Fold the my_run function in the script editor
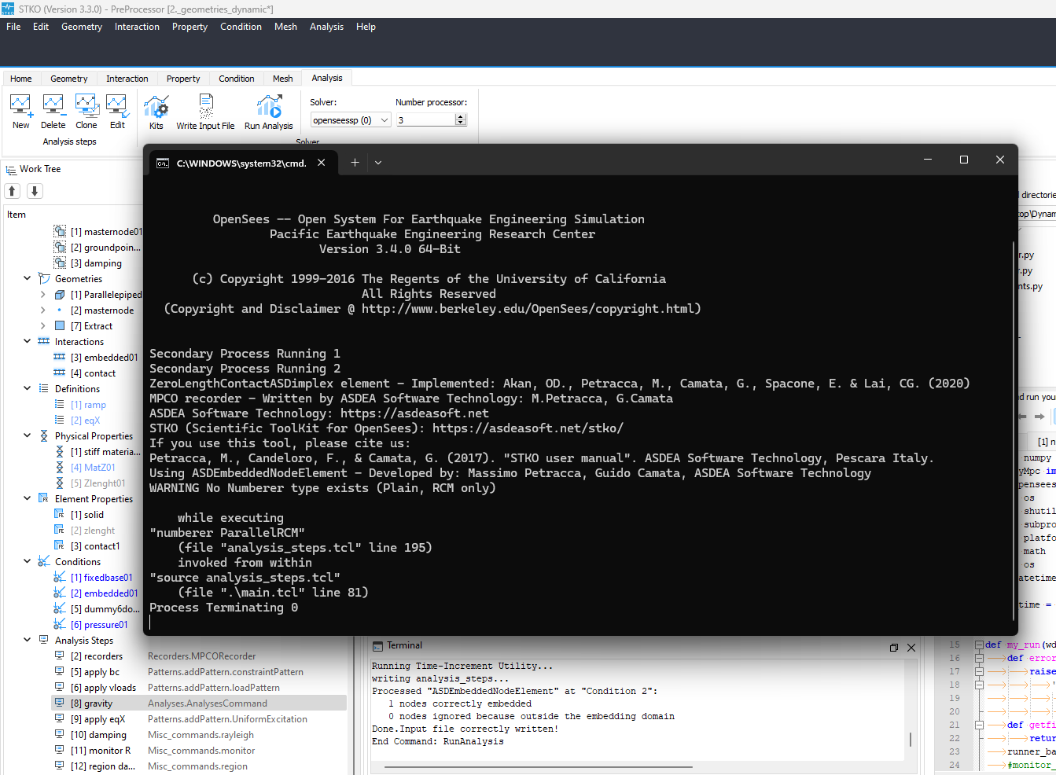 coord(979,645)
